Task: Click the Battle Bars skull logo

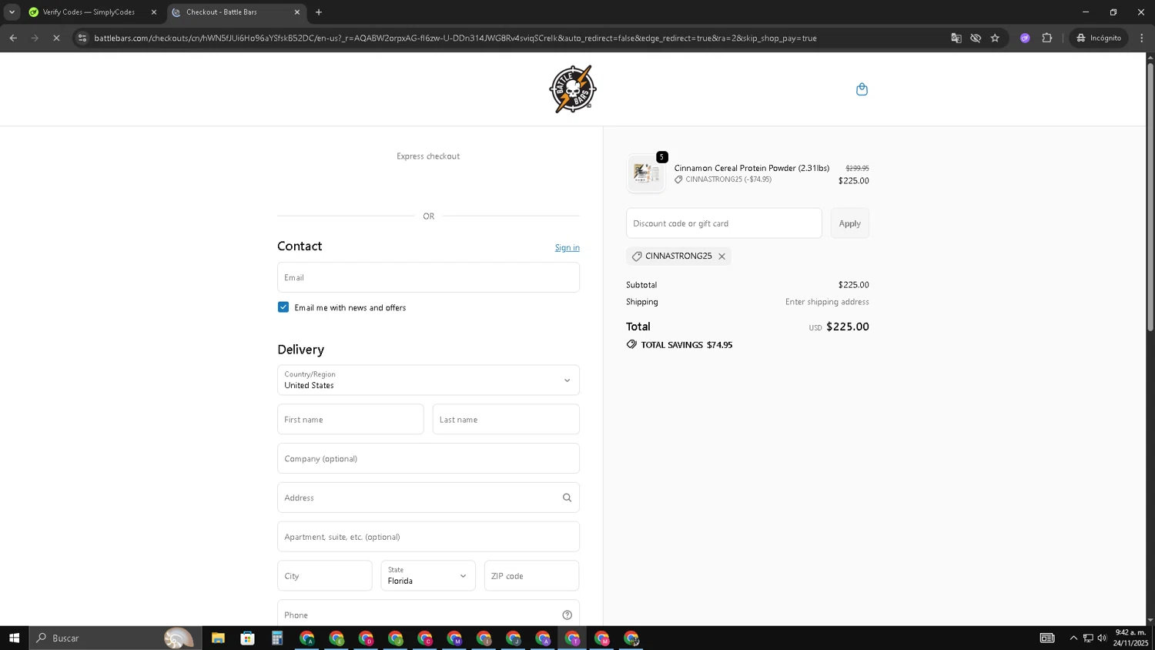Action: 572,89
